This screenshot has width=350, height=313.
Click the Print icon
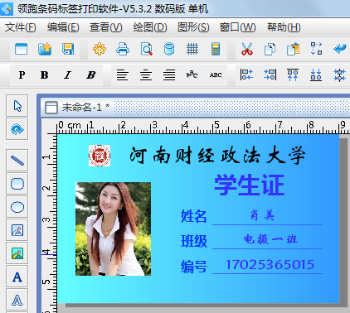point(123,49)
